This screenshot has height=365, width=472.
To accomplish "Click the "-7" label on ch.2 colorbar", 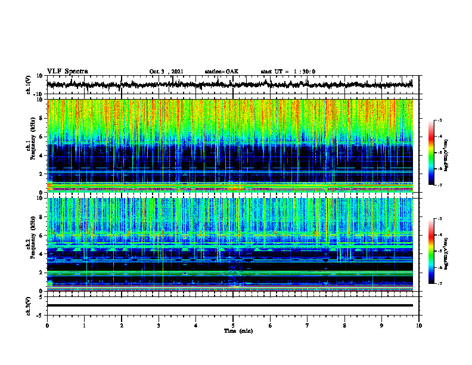I will (x=440, y=284).
